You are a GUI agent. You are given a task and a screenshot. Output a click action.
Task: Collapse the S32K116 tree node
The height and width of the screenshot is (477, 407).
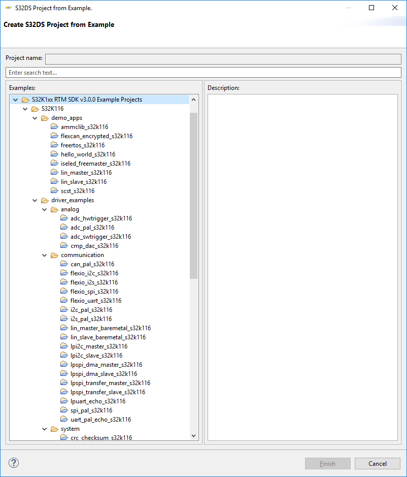[25, 109]
